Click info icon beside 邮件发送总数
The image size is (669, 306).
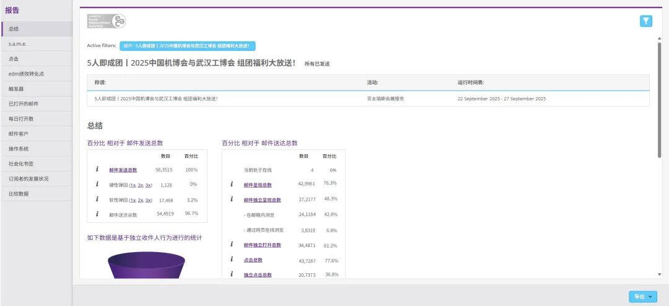tap(97, 169)
